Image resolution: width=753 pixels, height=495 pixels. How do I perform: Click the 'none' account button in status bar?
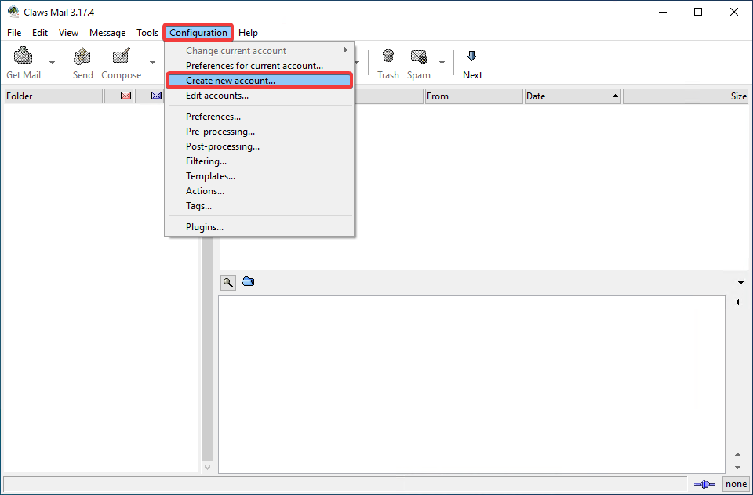tap(736, 484)
